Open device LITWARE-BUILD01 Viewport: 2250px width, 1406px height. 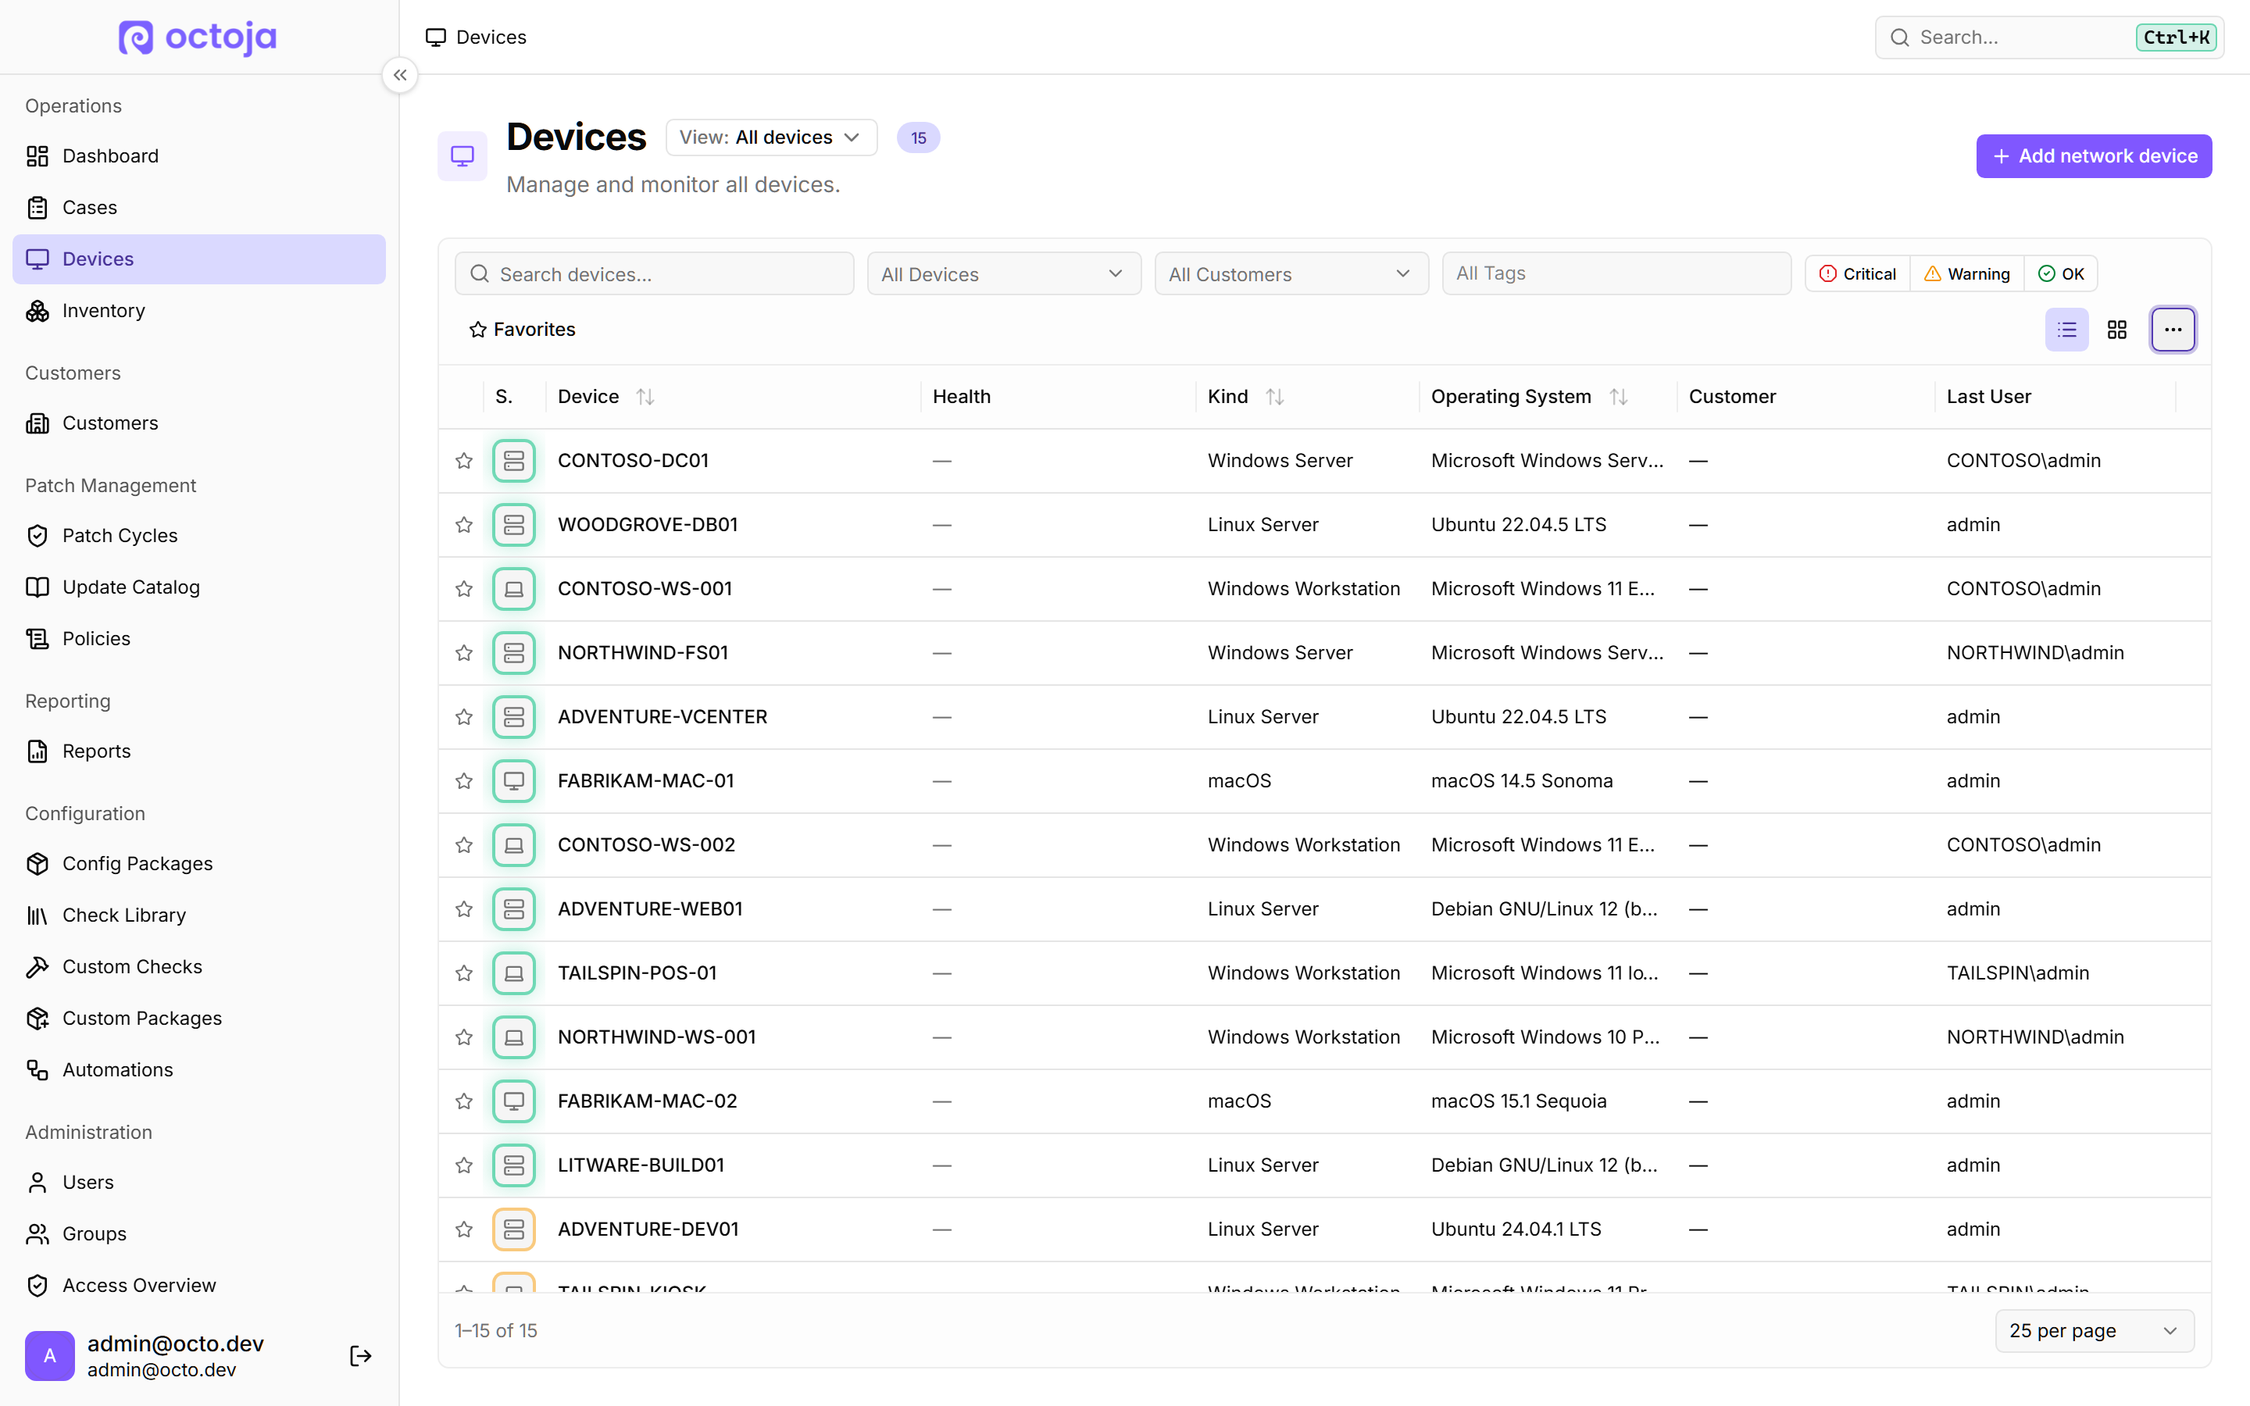coord(641,1165)
